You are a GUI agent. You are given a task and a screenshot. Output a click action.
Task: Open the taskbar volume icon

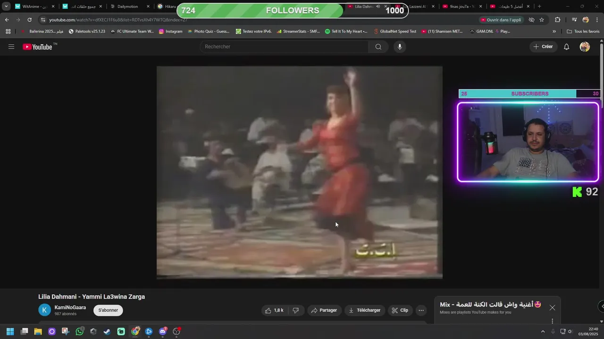click(x=570, y=331)
